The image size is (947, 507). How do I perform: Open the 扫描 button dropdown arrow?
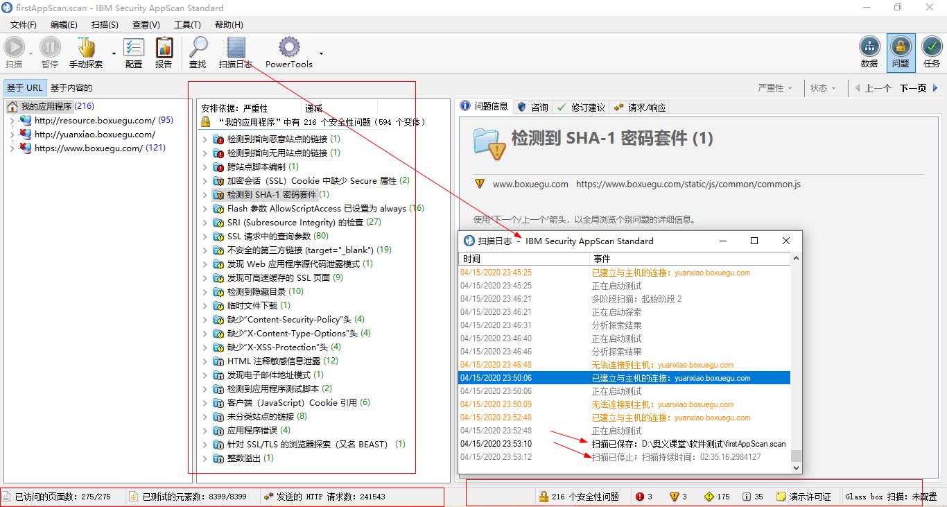coord(31,53)
